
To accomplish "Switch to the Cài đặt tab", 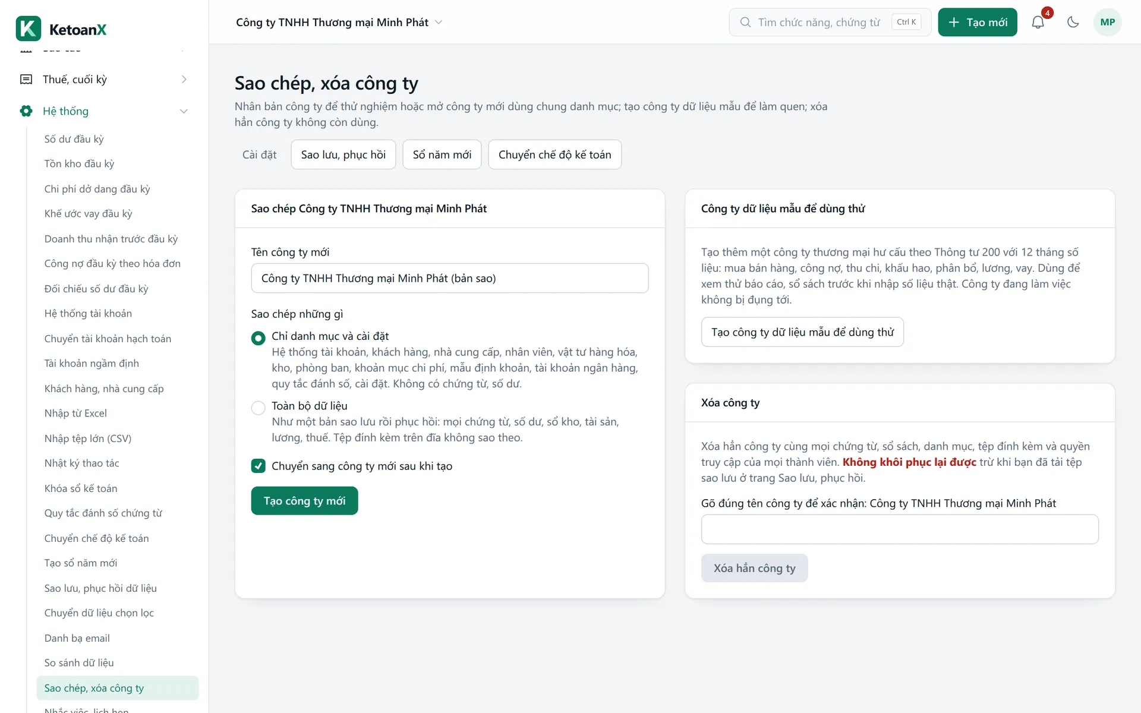I will (259, 154).
